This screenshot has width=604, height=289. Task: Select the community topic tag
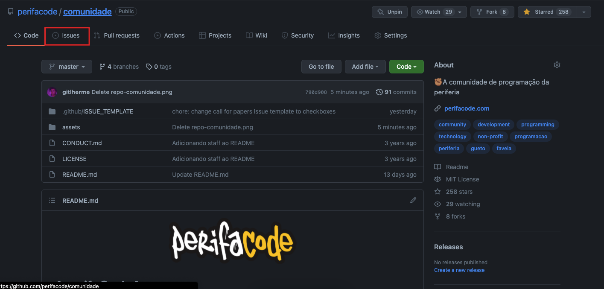point(452,125)
